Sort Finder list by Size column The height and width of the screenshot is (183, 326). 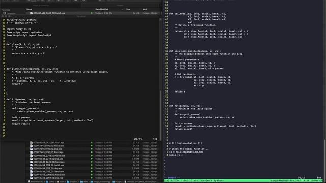128,9
